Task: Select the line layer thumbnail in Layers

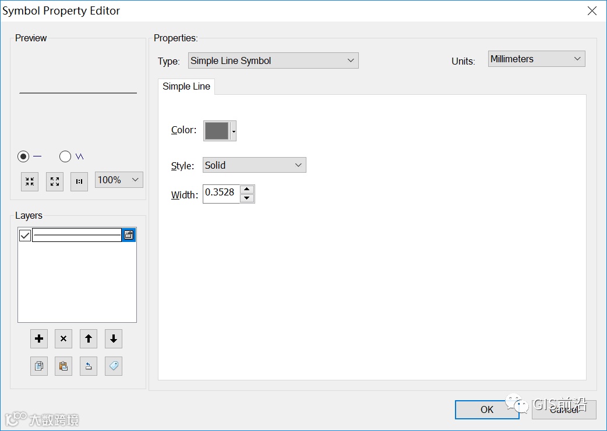Action: pos(77,235)
